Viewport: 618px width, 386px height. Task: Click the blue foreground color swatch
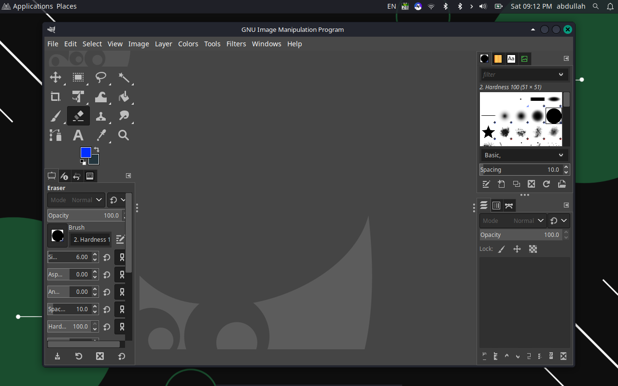85,152
